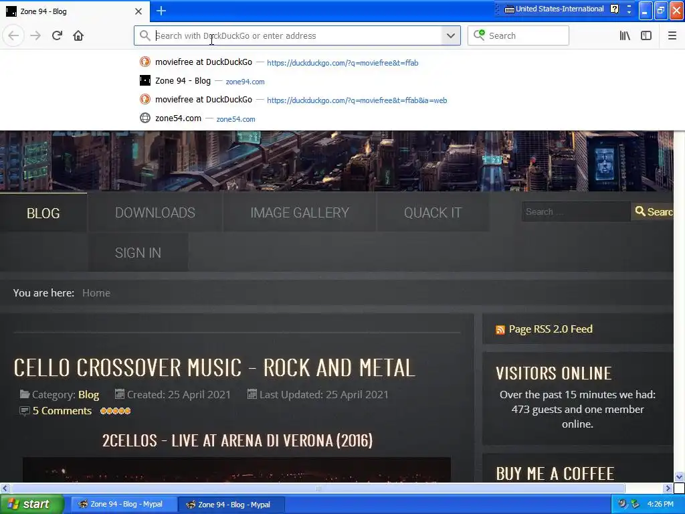Image resolution: width=685 pixels, height=514 pixels.
Task: Select moviefree suggestion with ia=web URL
Action: click(342, 100)
